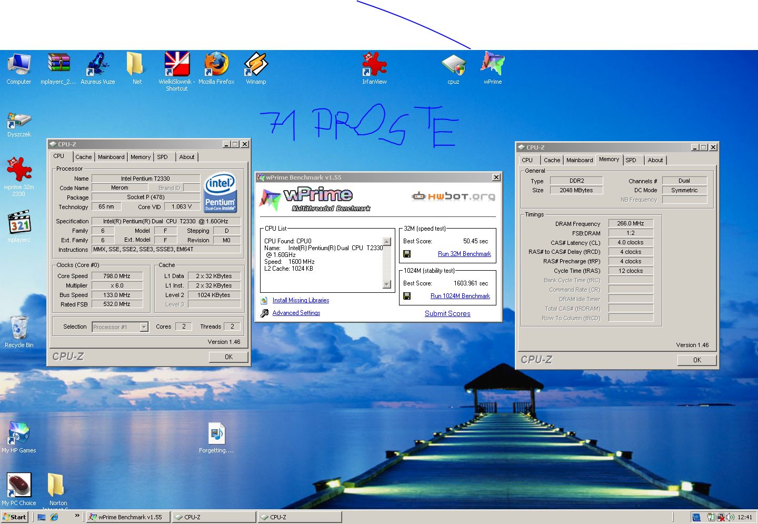Click the Install Missing Libraries icon
The height and width of the screenshot is (524, 758).
pos(264,300)
